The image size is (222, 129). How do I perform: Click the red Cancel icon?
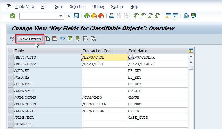click(101, 16)
